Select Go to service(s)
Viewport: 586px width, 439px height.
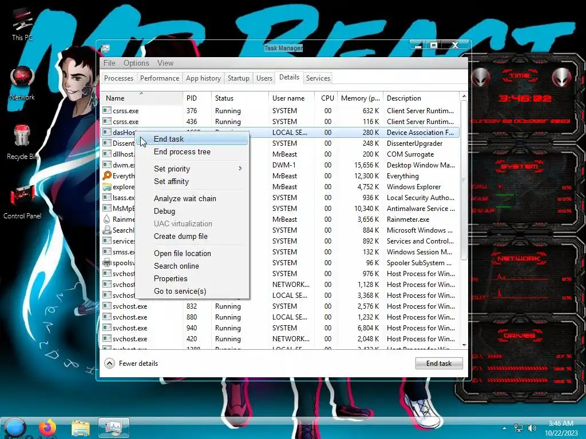pyautogui.click(x=192, y=291)
